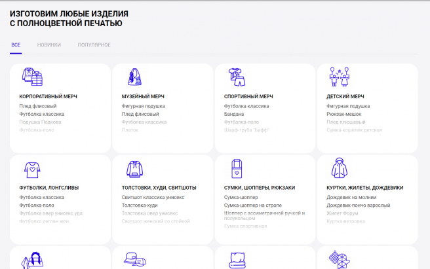
Task: Click Фигурная подушка under Музейный мерч
Action: click(x=144, y=106)
